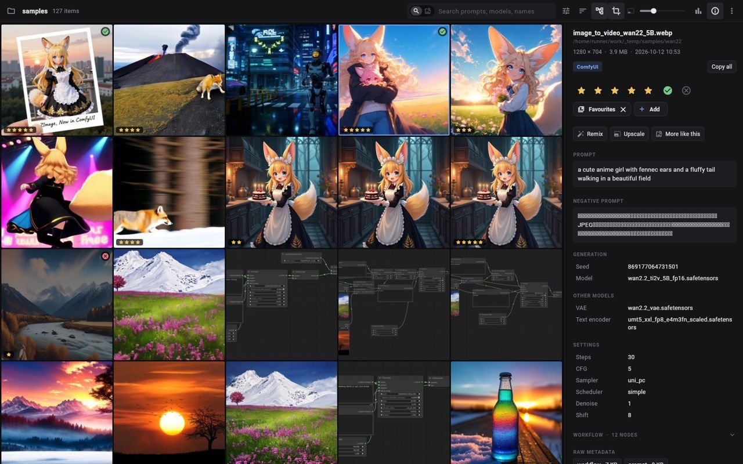This screenshot has width=743, height=464.
Task: Open the bar-chart statistics icon
Action: [x=698, y=11]
